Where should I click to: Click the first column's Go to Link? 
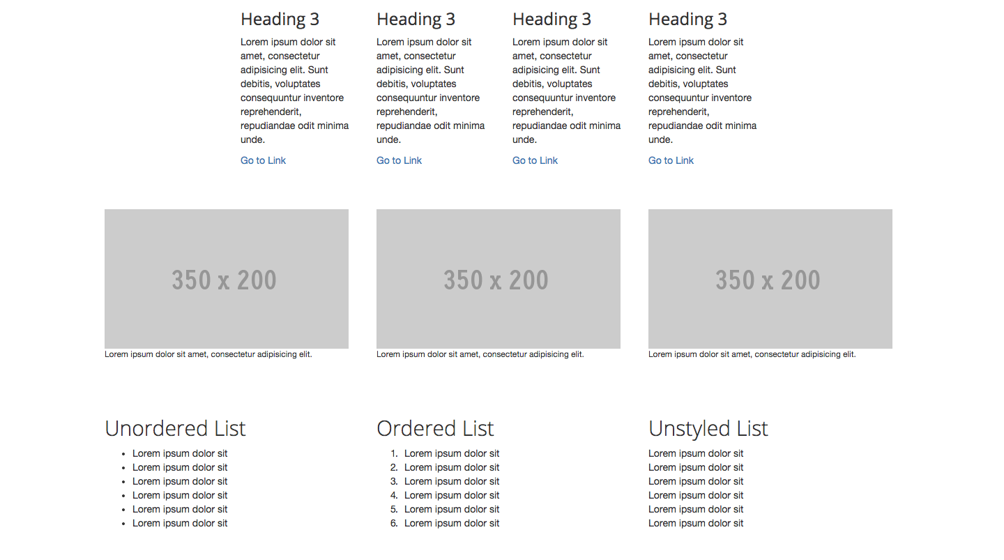point(263,160)
